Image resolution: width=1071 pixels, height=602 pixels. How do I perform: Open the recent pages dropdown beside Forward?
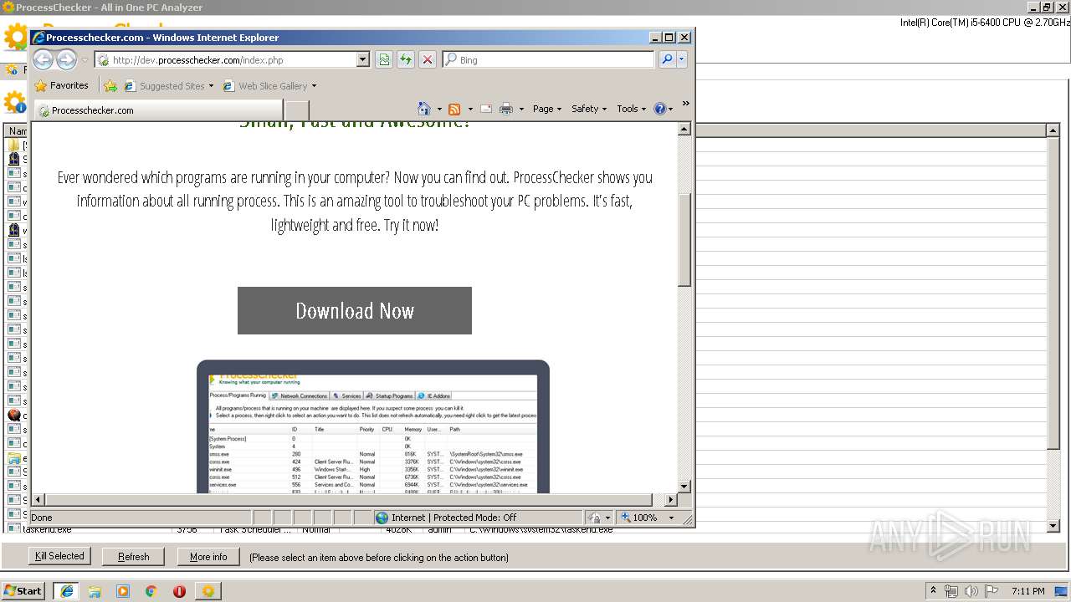coord(85,60)
